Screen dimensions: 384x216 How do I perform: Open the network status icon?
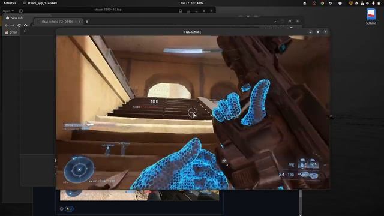point(362,3)
